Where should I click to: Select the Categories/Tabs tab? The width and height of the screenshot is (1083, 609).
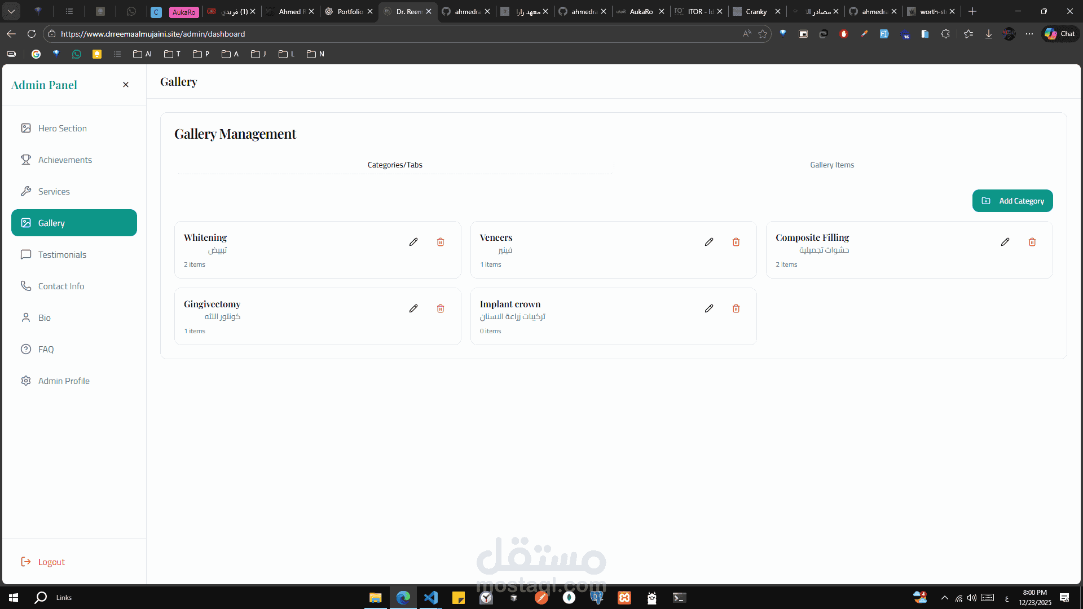point(395,165)
